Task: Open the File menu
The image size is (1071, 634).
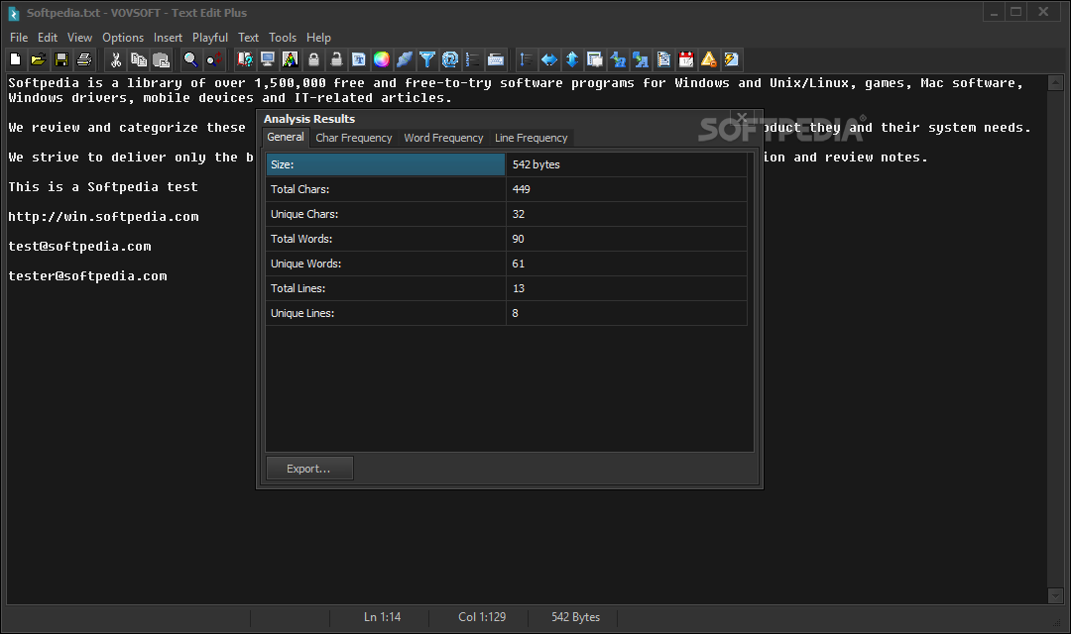Action: tap(19, 38)
